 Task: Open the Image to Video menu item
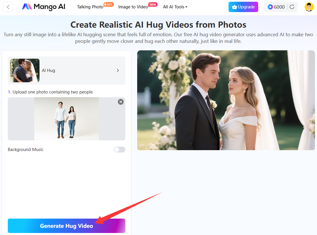[133, 7]
